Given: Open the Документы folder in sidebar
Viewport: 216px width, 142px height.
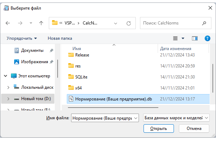Looking at the screenshot, I should (x=32, y=50).
